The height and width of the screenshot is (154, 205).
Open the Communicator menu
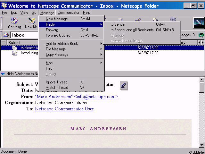coord(68,13)
